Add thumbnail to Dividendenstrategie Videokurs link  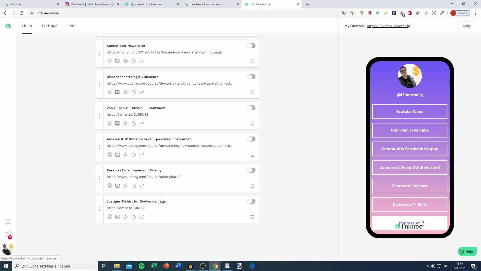(118, 92)
